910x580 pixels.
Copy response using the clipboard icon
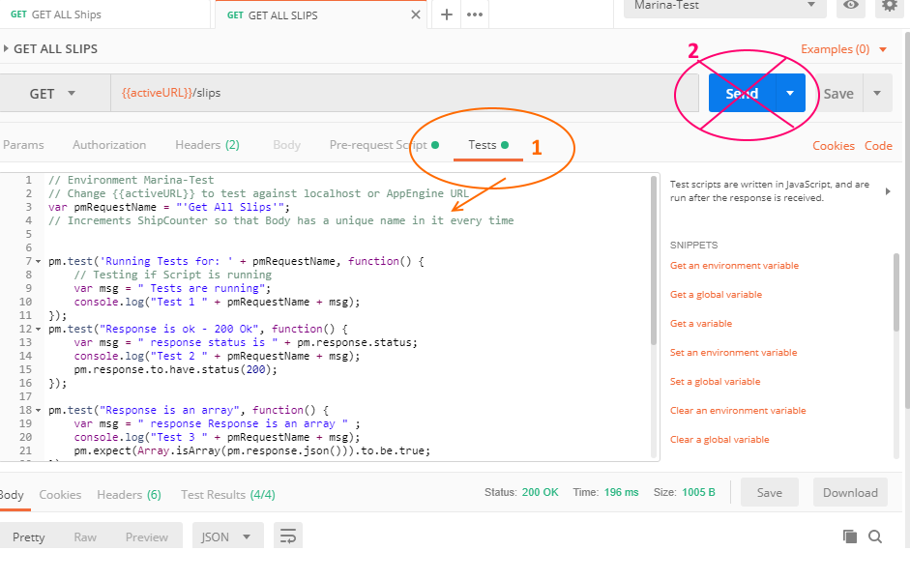pyautogui.click(x=850, y=536)
